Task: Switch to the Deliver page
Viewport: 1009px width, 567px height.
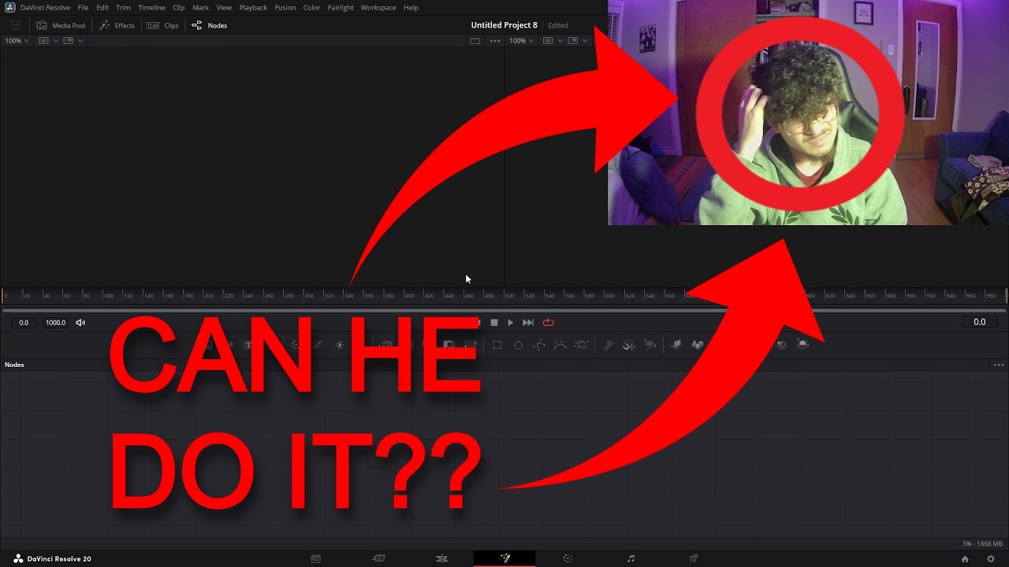Action: click(x=694, y=558)
